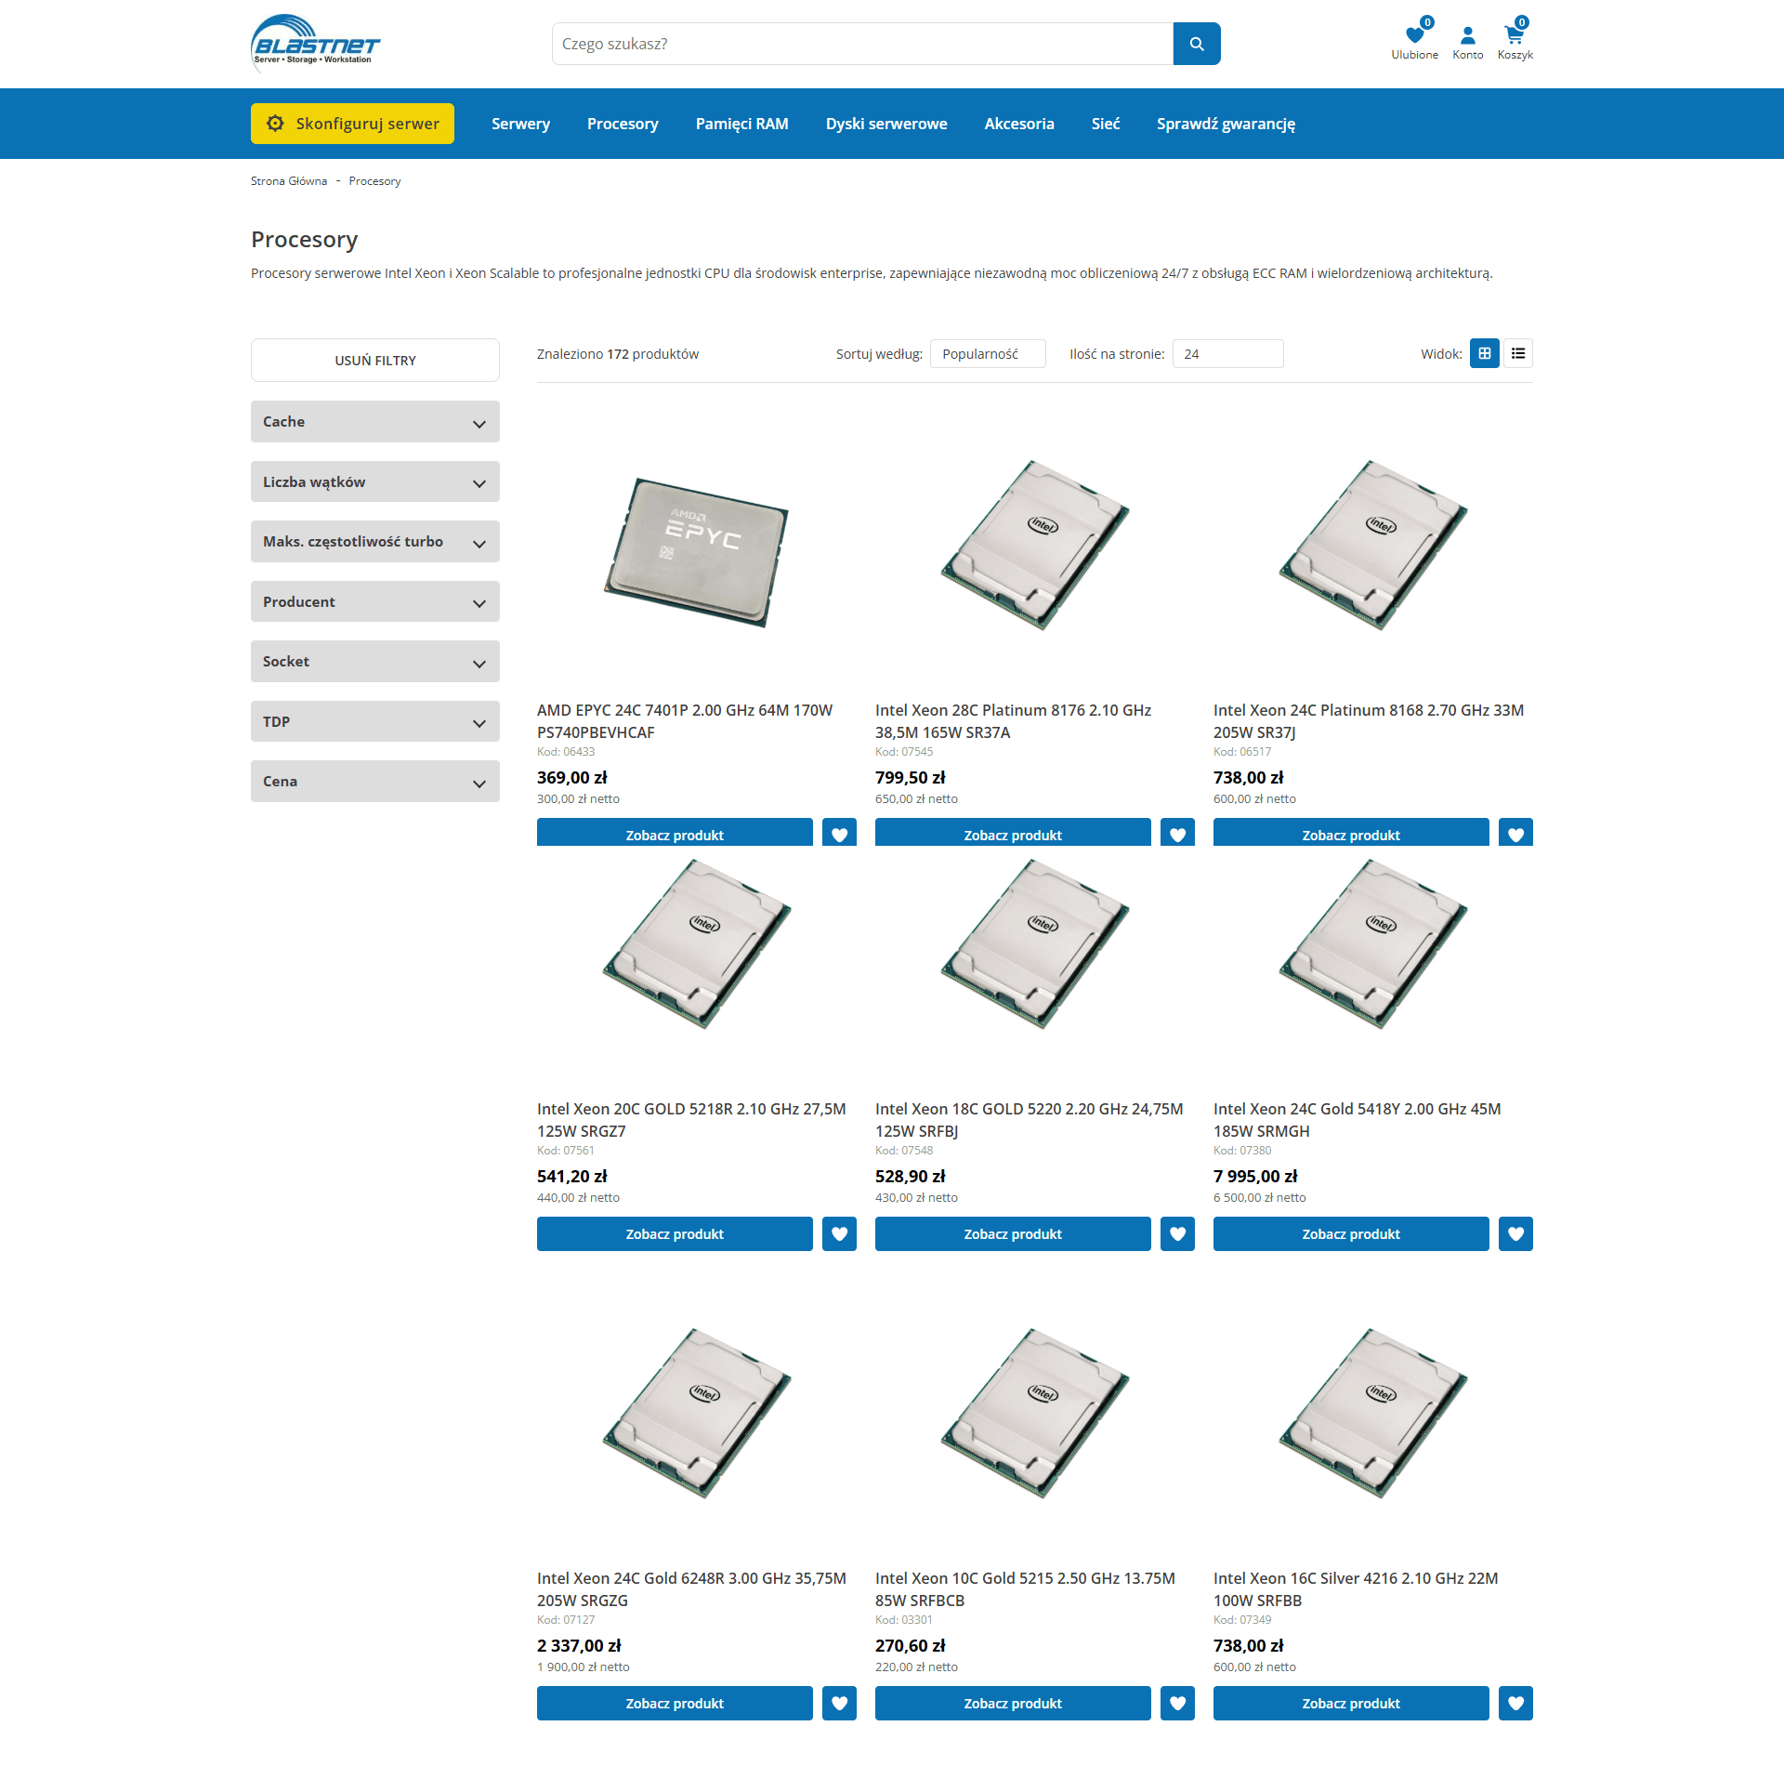
Task: Open the Procesory menu
Action: pyautogui.click(x=623, y=124)
